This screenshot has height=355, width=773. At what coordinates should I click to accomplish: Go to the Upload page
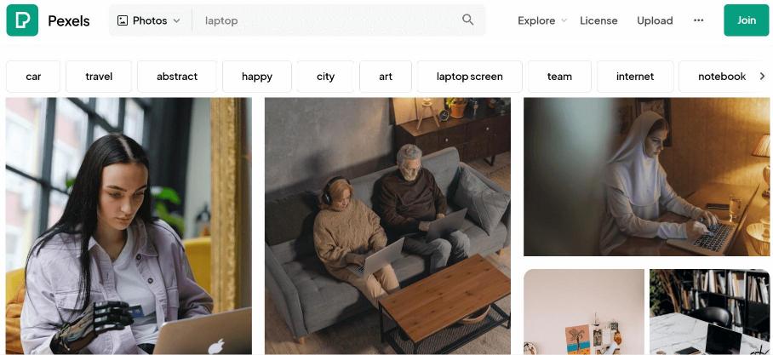655,20
